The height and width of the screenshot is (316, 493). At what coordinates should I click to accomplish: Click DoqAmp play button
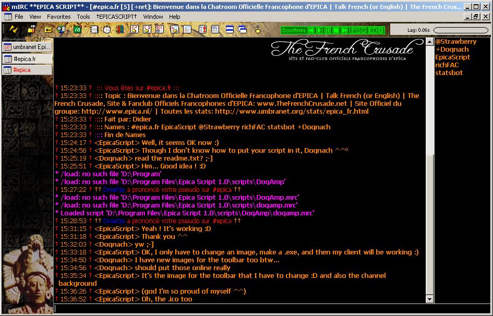pos(319,30)
